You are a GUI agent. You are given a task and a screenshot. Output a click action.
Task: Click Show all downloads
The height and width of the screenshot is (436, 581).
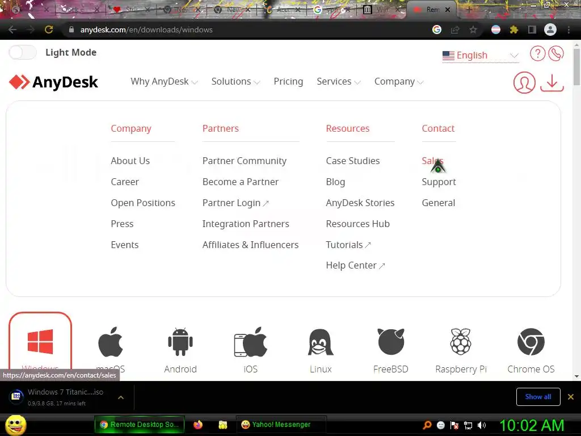click(x=538, y=397)
